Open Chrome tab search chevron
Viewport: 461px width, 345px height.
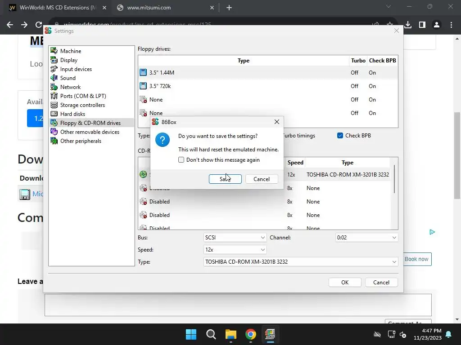click(x=389, y=6)
